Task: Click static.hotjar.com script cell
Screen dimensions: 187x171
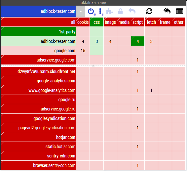Action: tap(138, 147)
